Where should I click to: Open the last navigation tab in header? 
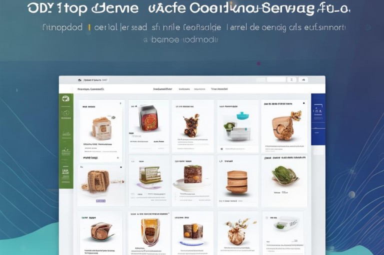point(219,89)
